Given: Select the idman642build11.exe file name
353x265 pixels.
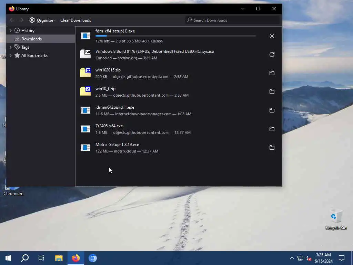Looking at the screenshot, I should click(x=114, y=107).
